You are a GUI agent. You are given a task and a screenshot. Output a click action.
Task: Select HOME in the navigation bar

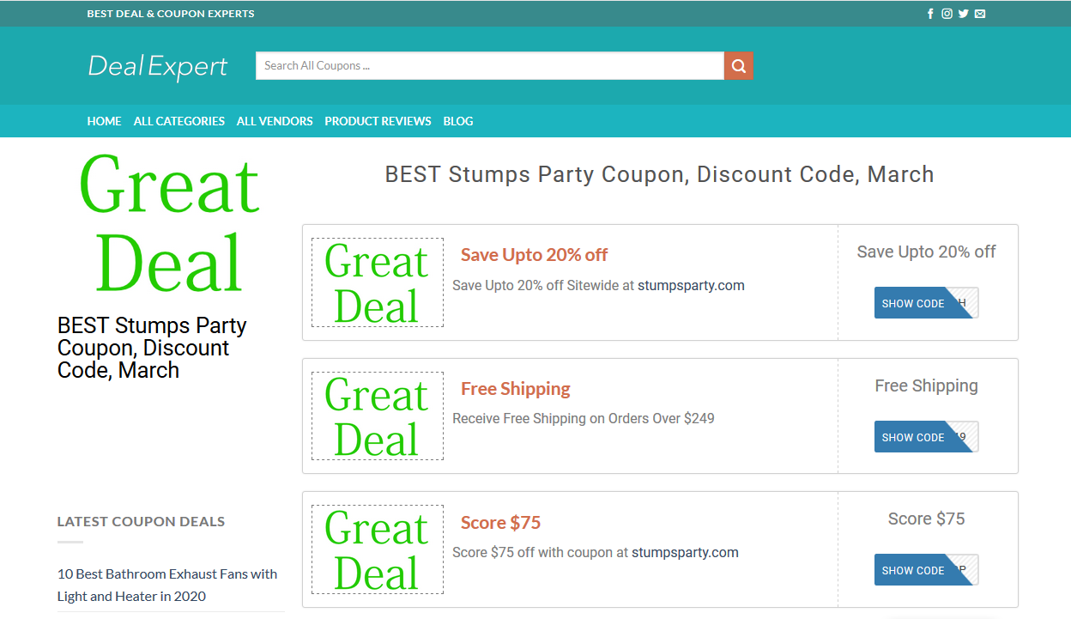tap(104, 121)
